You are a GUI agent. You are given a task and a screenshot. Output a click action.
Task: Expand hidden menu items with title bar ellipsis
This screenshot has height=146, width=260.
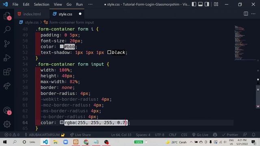[90, 4]
